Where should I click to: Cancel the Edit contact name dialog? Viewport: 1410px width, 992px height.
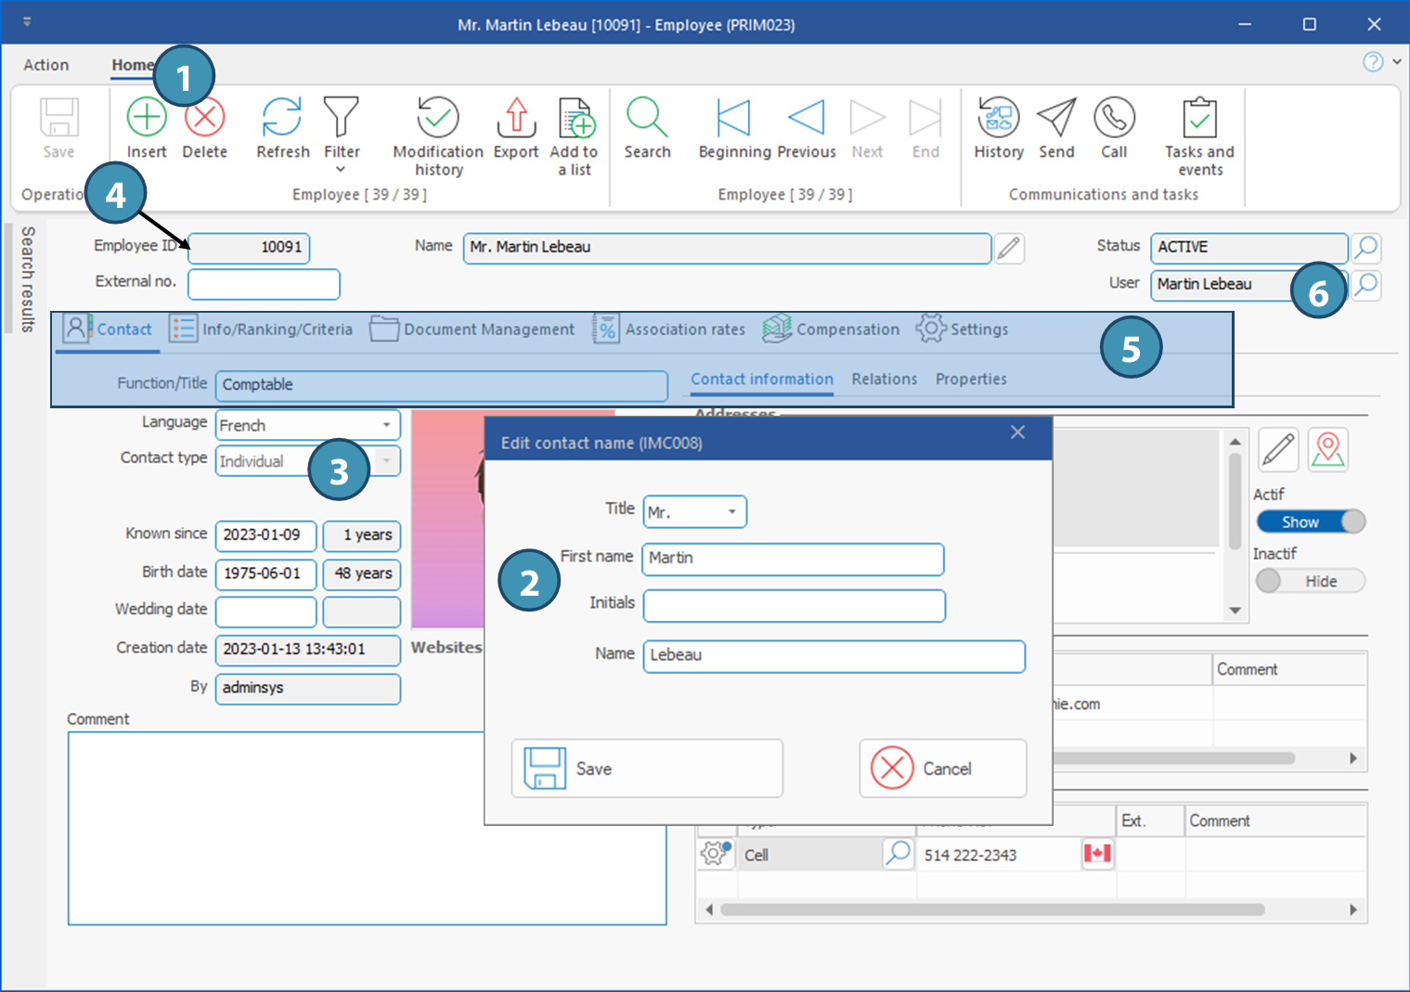point(942,768)
